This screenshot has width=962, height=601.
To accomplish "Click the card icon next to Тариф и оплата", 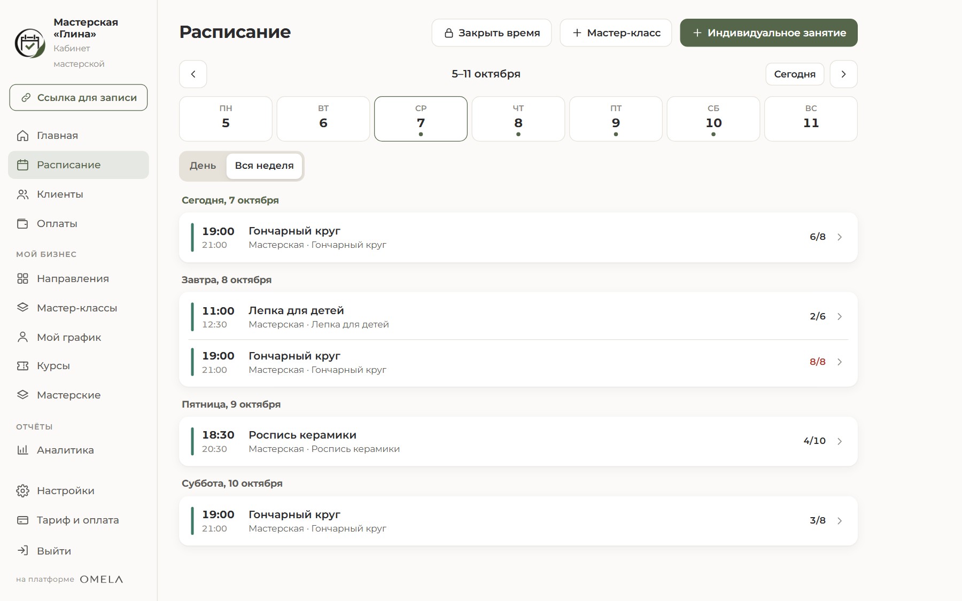I will pos(22,520).
